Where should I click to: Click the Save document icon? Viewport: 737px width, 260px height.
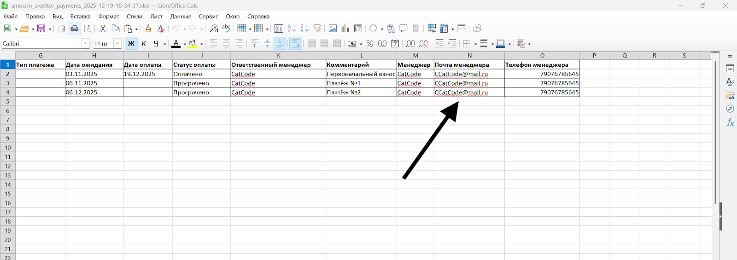(x=41, y=29)
